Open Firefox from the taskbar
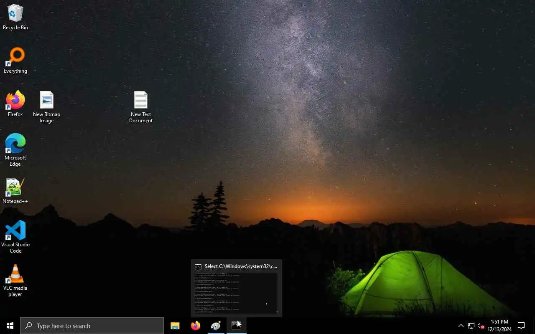The height and width of the screenshot is (334, 535). (195, 326)
